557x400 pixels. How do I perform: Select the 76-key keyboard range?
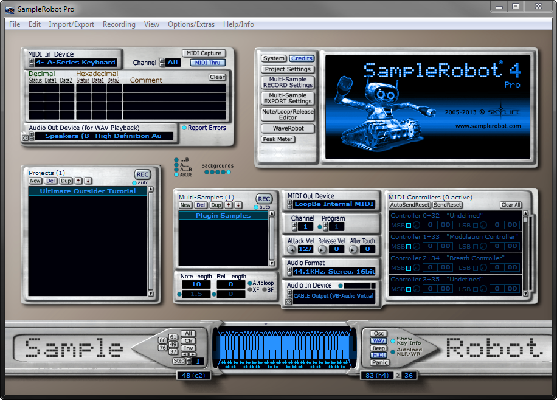point(162,348)
